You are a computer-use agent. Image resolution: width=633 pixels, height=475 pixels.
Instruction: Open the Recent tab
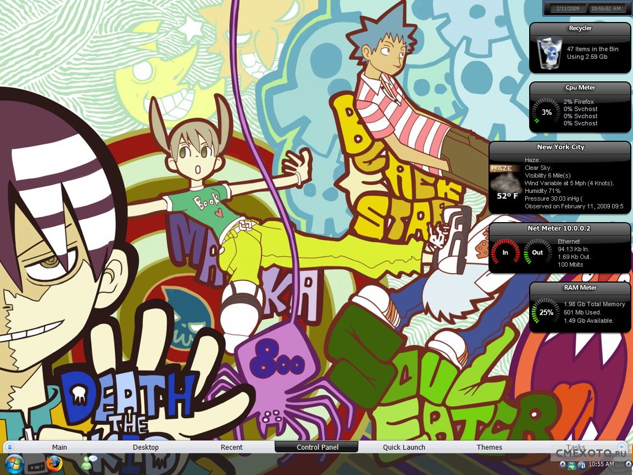pyautogui.click(x=231, y=447)
